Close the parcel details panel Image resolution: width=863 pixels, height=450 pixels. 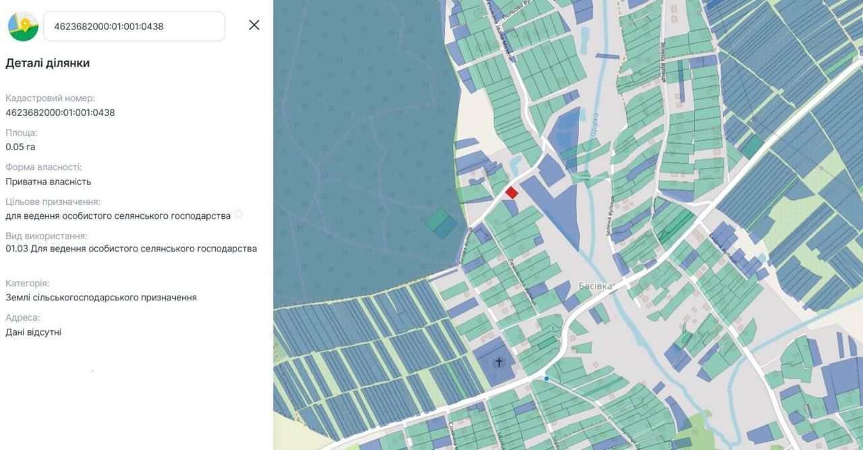click(254, 25)
